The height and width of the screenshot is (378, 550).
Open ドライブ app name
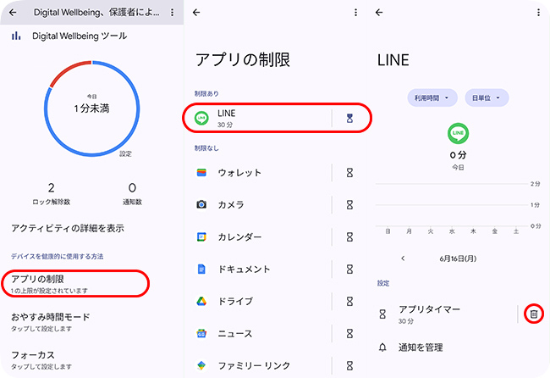pos(235,302)
